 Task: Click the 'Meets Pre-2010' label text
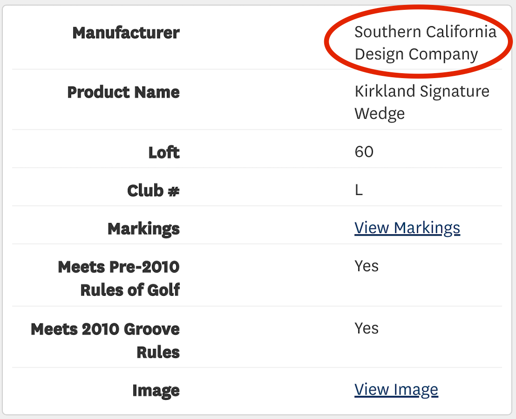118,267
